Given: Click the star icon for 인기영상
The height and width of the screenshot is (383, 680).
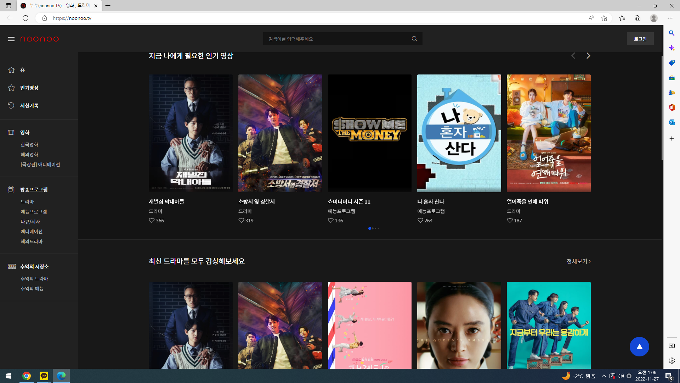Looking at the screenshot, I should (x=11, y=88).
